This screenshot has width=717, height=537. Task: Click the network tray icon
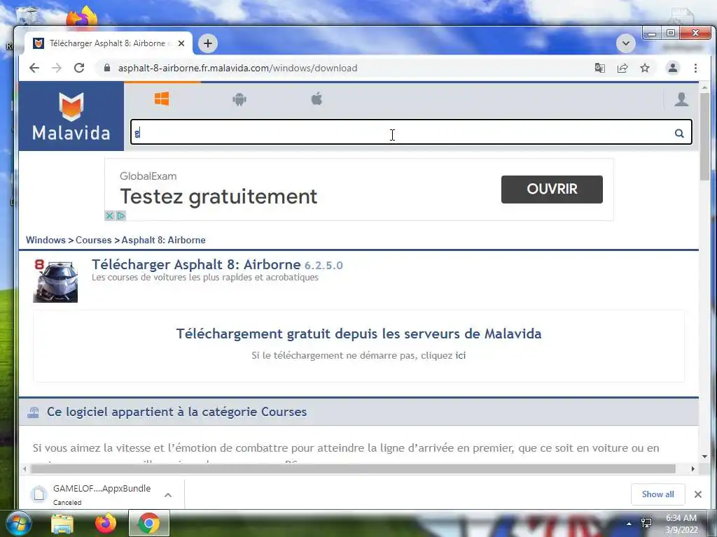pyautogui.click(x=646, y=523)
